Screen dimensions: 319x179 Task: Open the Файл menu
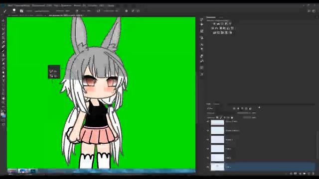coord(10,5)
